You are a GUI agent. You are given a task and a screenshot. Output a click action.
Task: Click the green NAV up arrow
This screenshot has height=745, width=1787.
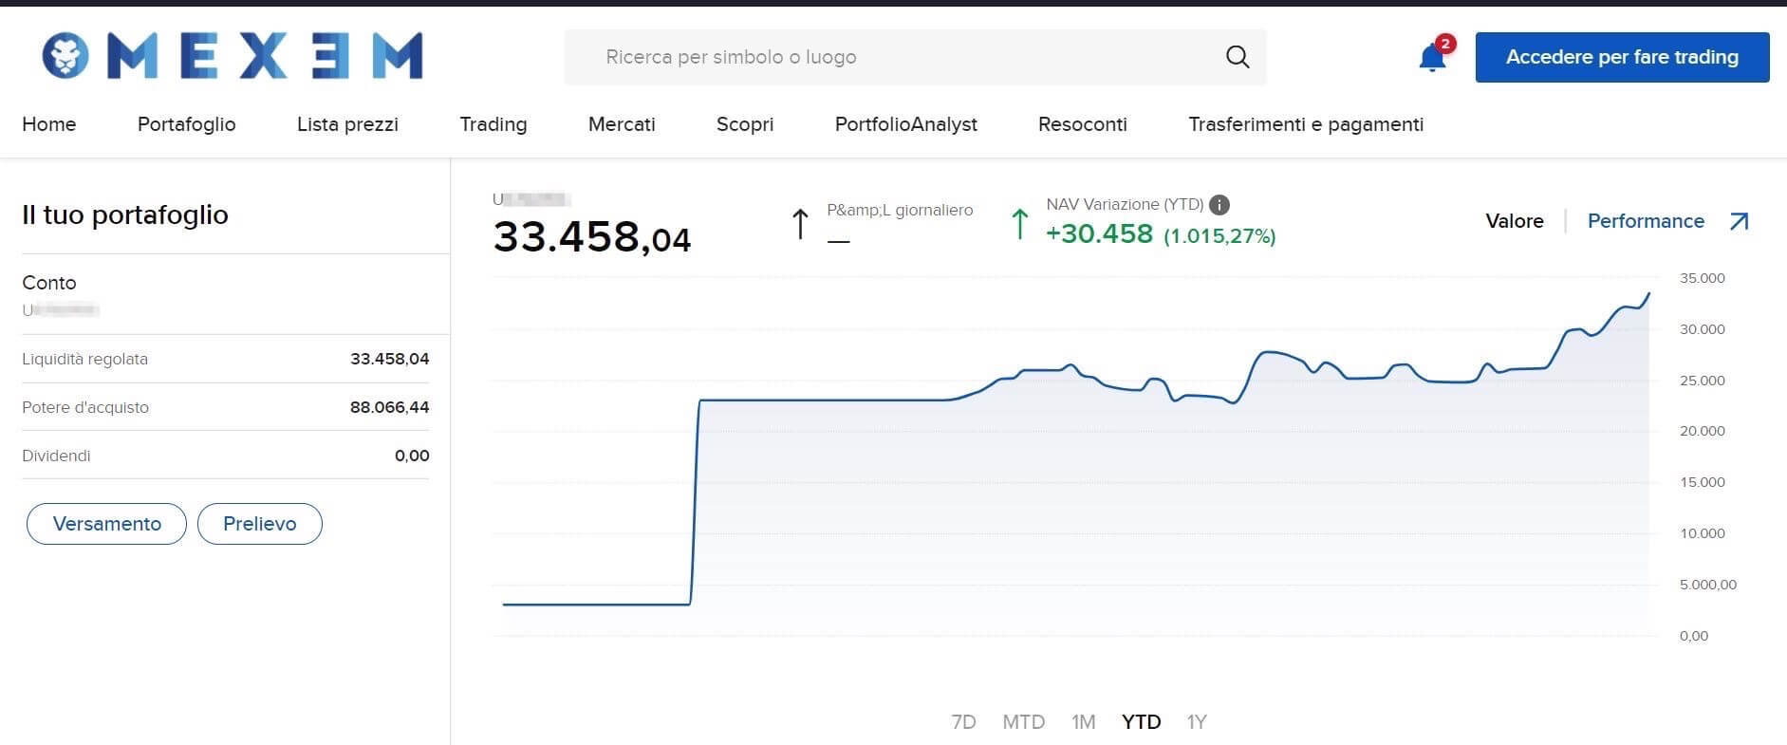tap(1020, 224)
